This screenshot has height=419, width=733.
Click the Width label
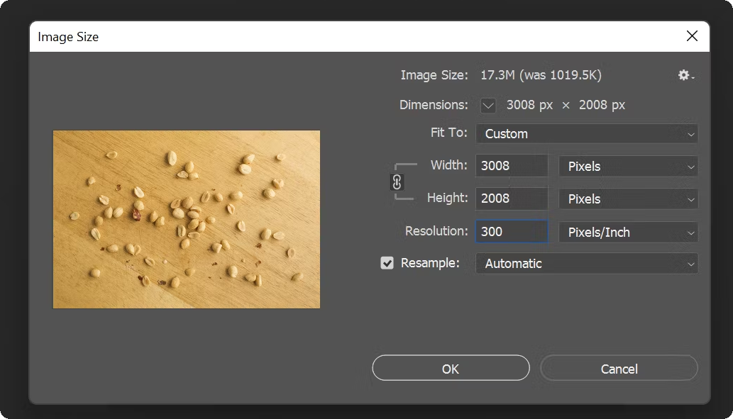pos(448,165)
